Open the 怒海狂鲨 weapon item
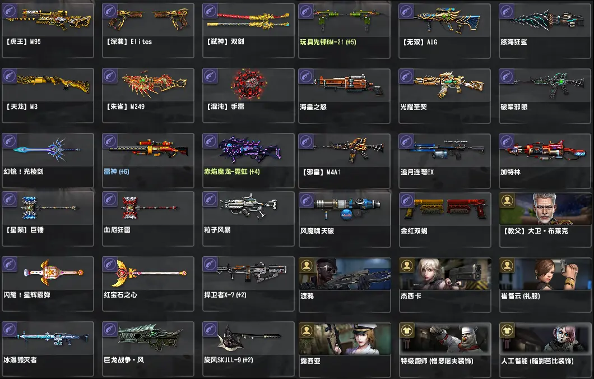Screen dimensions: 594x379 545,31
